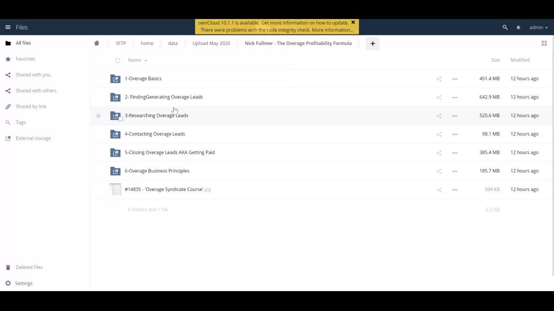
Task: Open more actions for 5-Closing Overage Leads
Action: click(454, 152)
